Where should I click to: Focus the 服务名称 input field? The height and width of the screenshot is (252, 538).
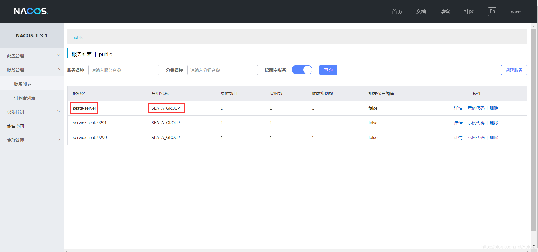(124, 70)
